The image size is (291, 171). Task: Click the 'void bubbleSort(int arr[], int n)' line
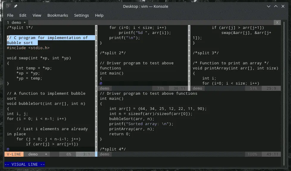tap(46, 104)
